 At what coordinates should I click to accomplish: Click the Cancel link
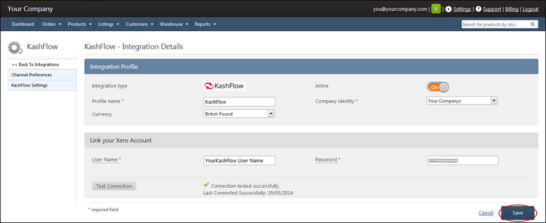[486, 213]
